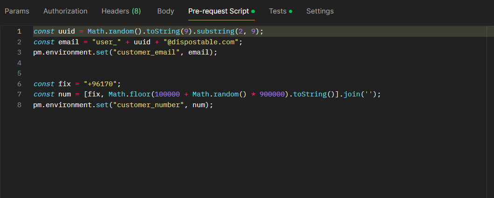Open the request Settings tab

[x=320, y=11]
